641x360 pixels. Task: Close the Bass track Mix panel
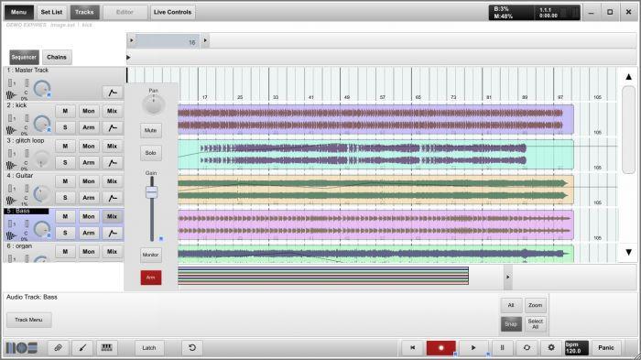tap(113, 216)
